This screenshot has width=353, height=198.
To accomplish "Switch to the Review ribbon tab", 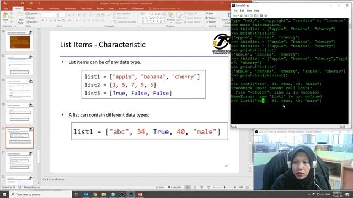I will [x=100, y=9].
